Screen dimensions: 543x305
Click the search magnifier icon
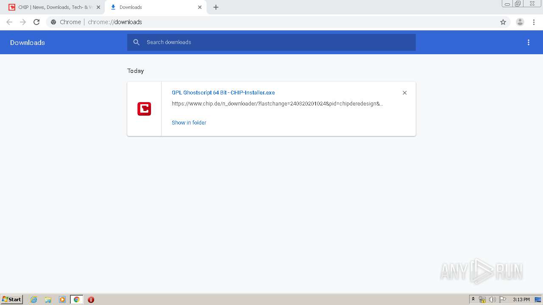(137, 42)
